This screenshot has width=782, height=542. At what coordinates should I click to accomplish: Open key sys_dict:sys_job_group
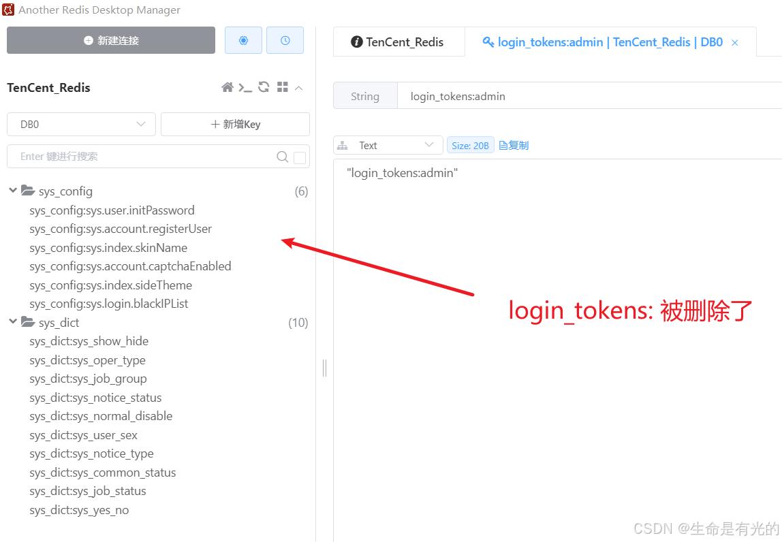[88, 379]
